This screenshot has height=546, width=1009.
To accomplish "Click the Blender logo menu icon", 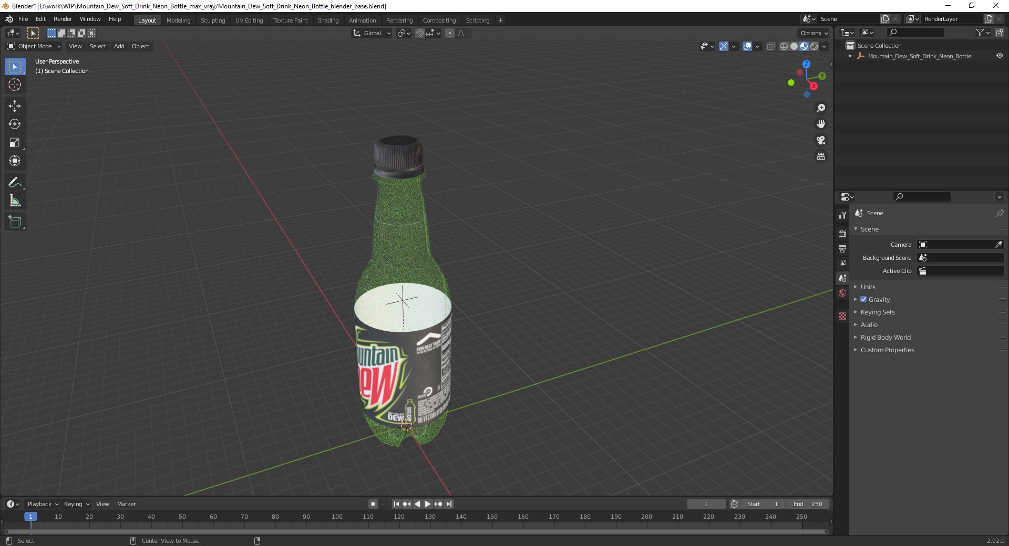I will [9, 19].
